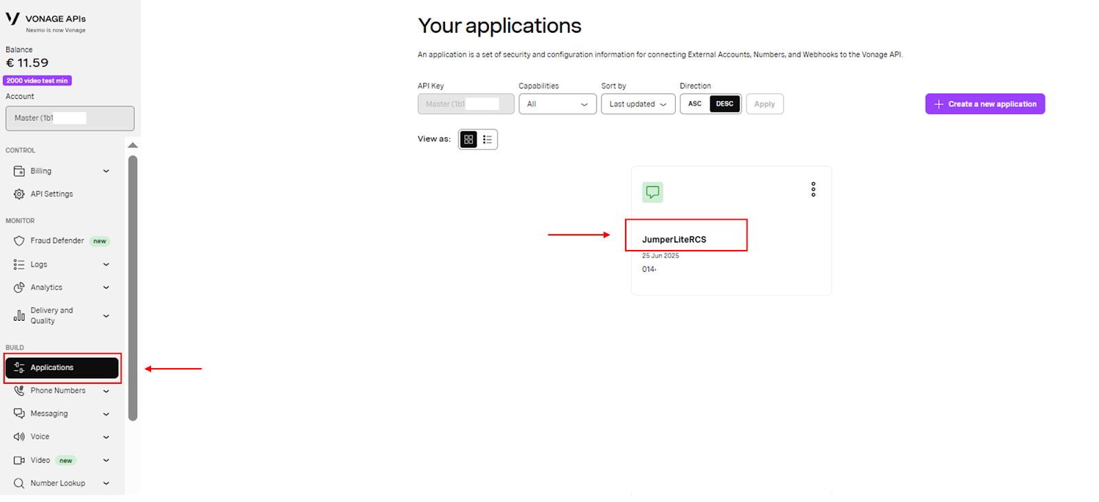Click Create a new application button
This screenshot has height=502, width=1099.
[x=985, y=104]
